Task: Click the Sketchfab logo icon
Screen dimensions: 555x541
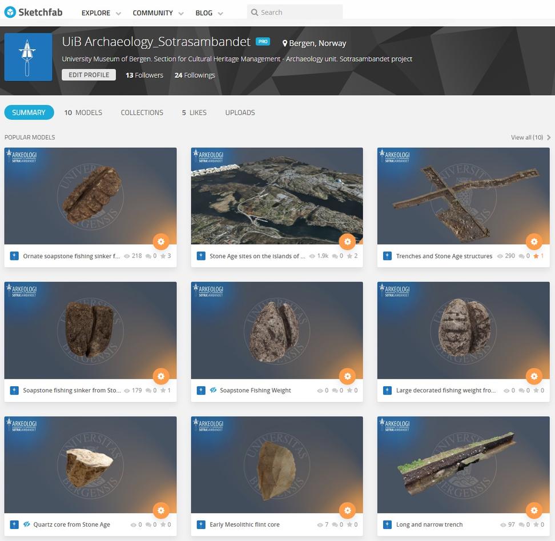Action: (x=10, y=11)
